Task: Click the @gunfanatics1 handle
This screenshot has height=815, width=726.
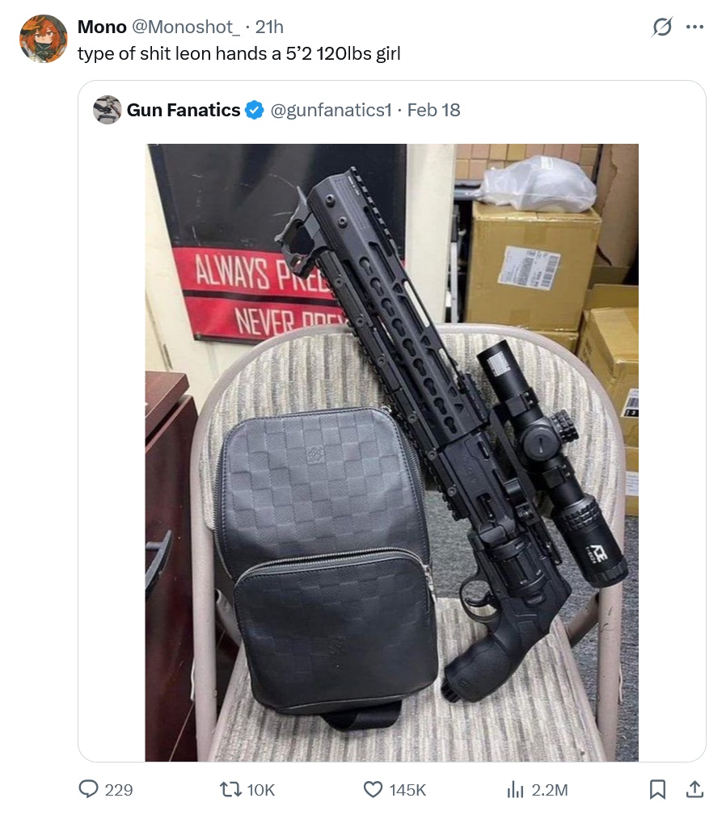Action: click(x=330, y=110)
